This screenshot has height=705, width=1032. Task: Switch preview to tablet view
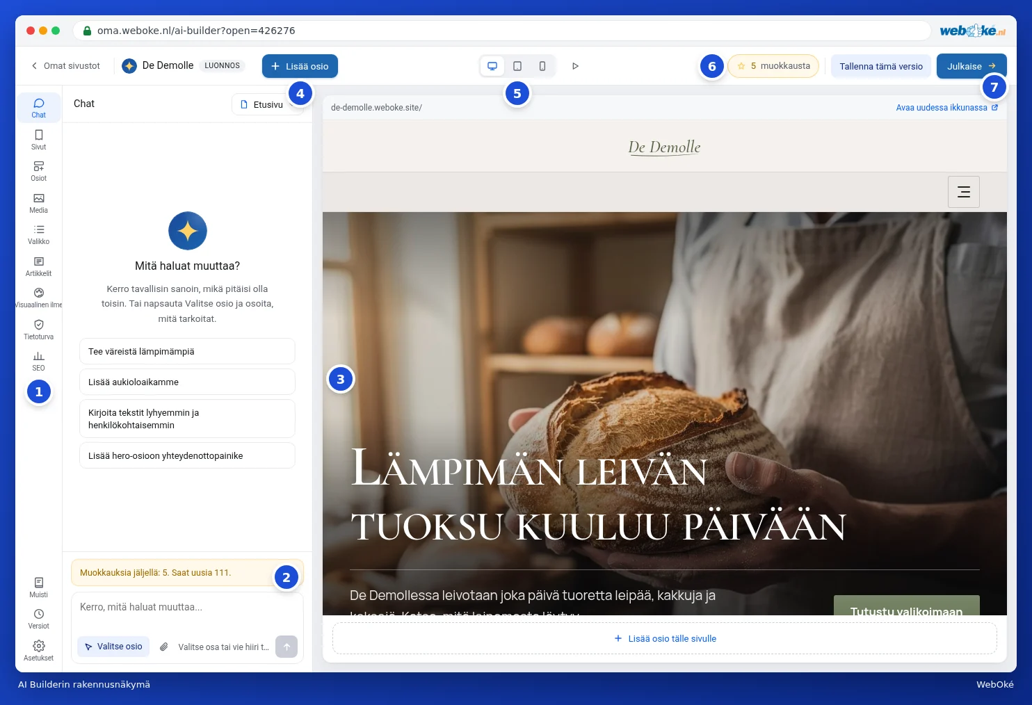[x=517, y=66]
